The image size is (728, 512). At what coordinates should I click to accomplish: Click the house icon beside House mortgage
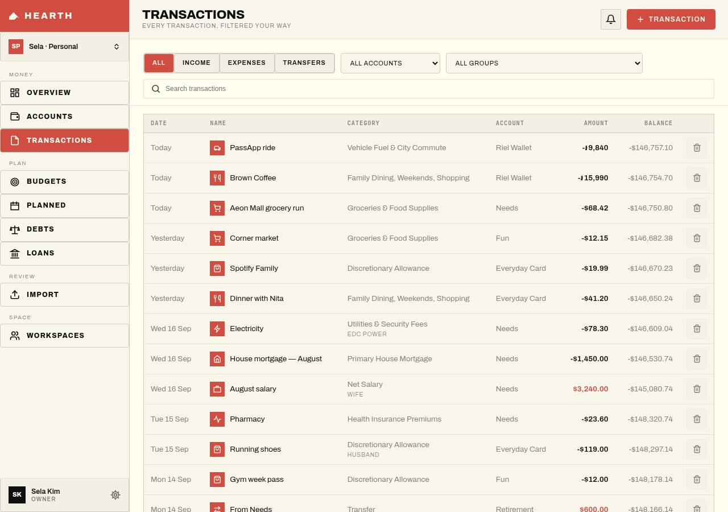(x=217, y=359)
